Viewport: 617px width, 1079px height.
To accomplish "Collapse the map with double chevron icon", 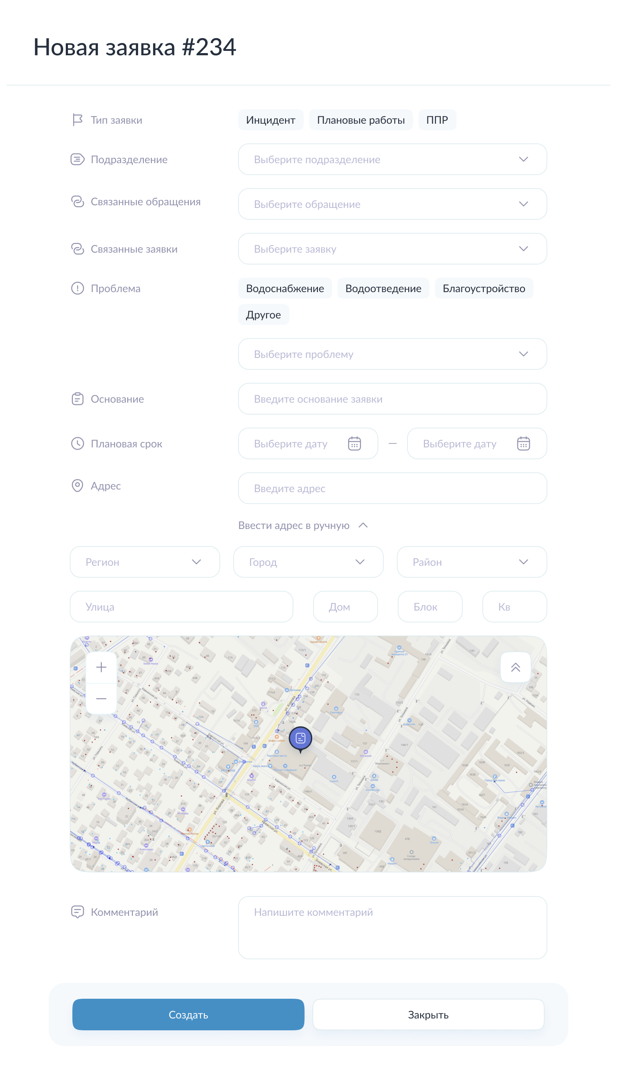I will [x=515, y=667].
